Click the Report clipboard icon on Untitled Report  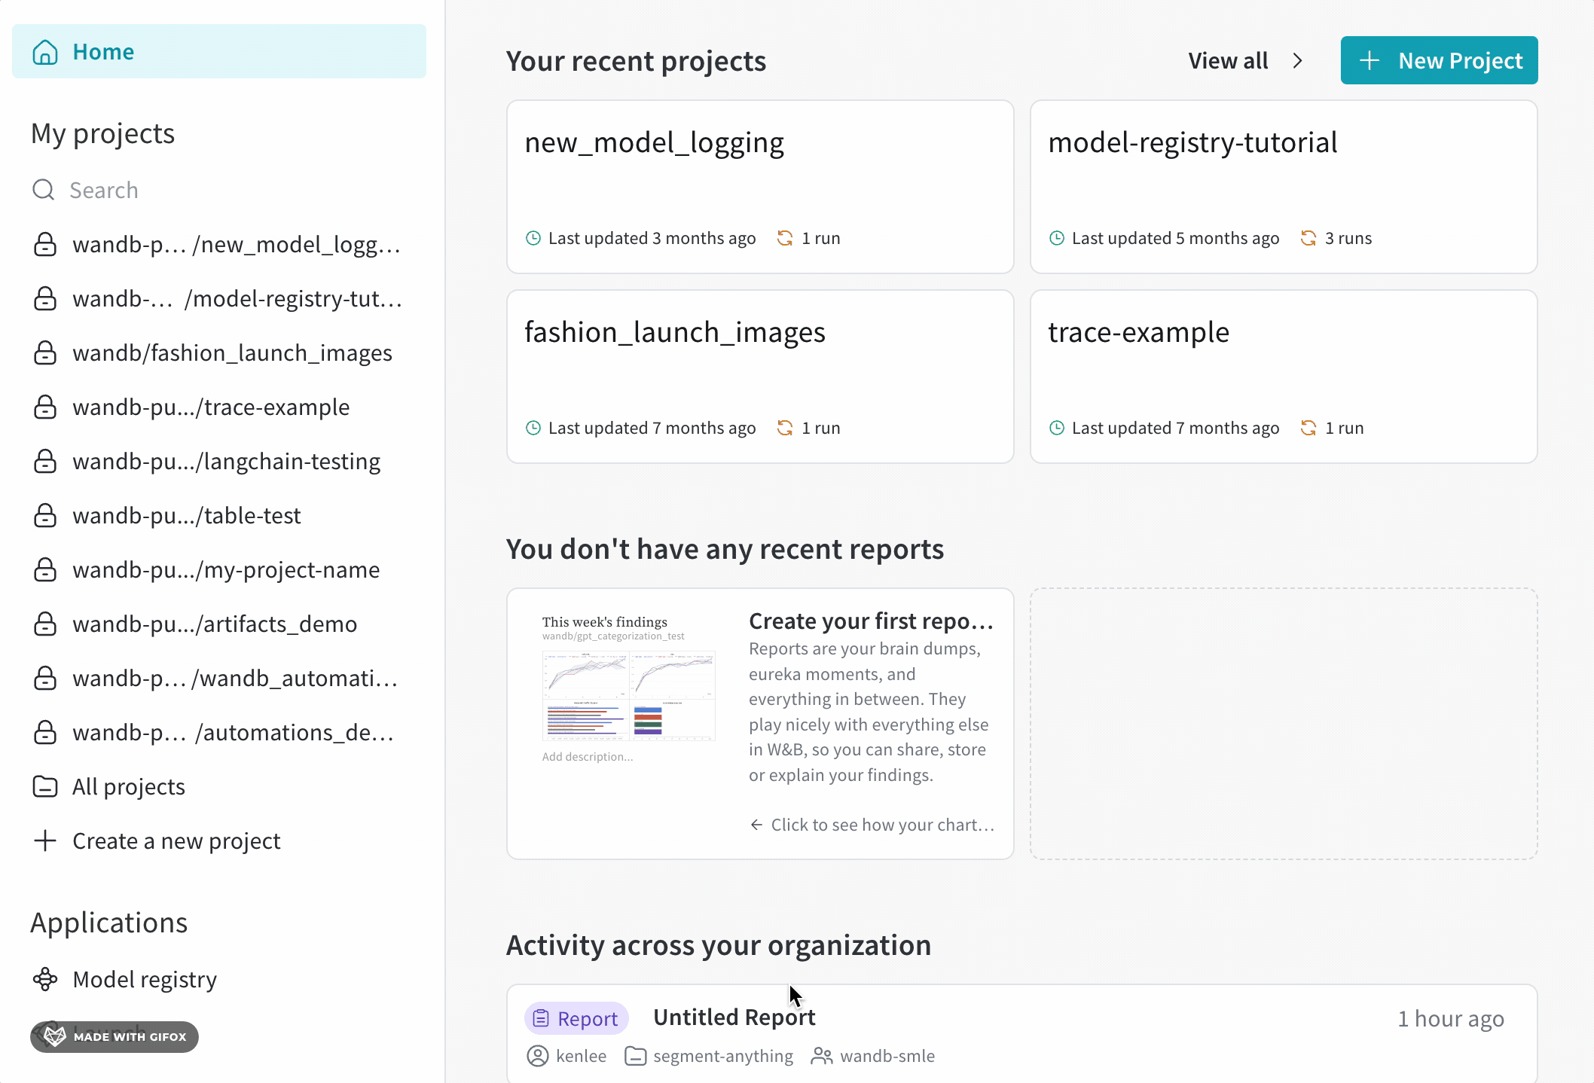point(542,1017)
